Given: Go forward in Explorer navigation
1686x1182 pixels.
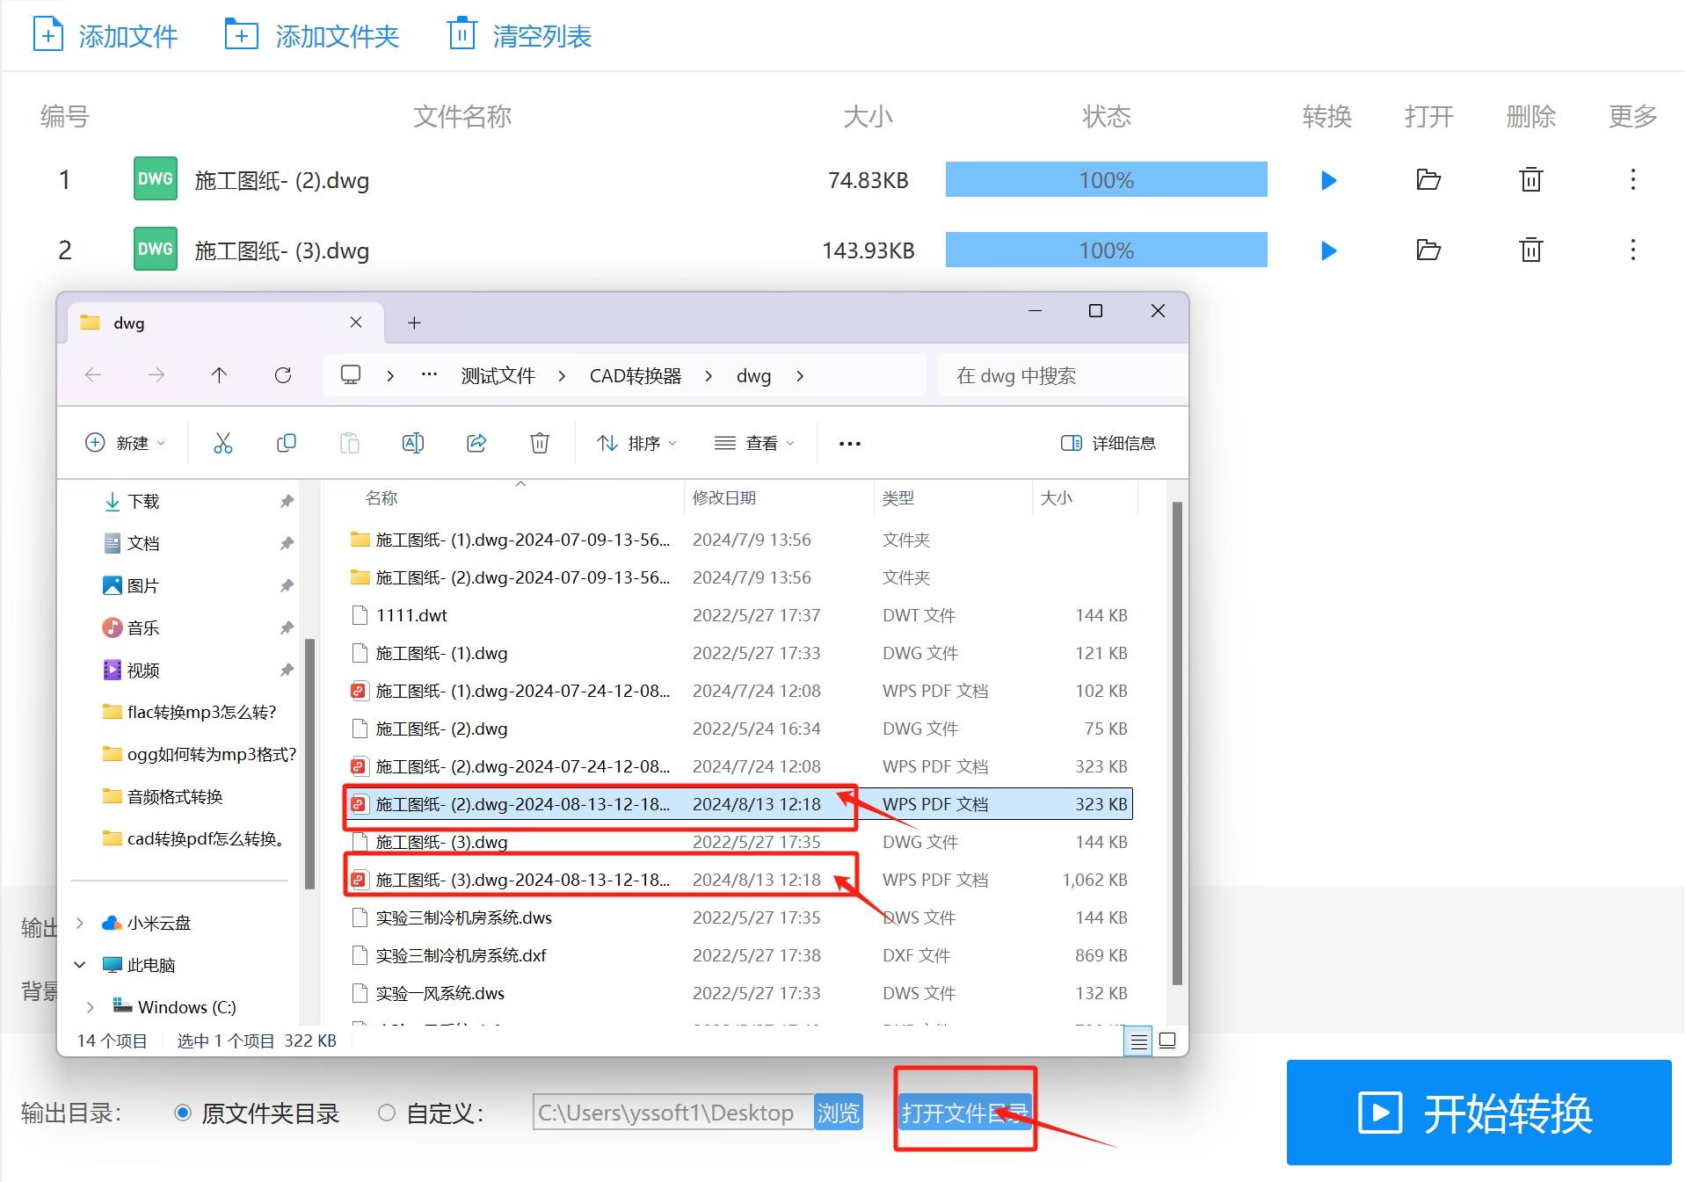Looking at the screenshot, I should click(156, 375).
